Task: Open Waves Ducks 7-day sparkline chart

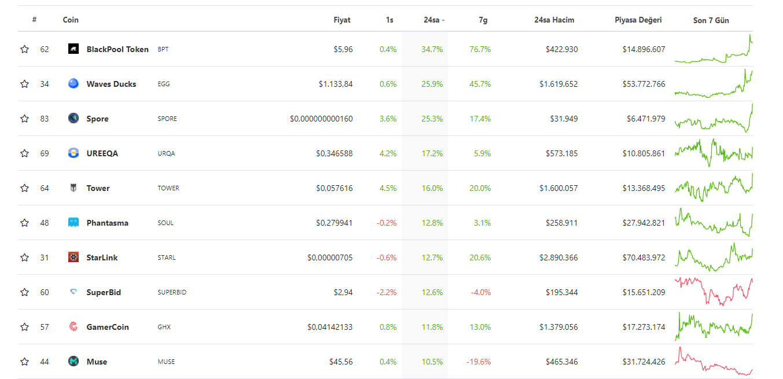Action: coord(714,83)
